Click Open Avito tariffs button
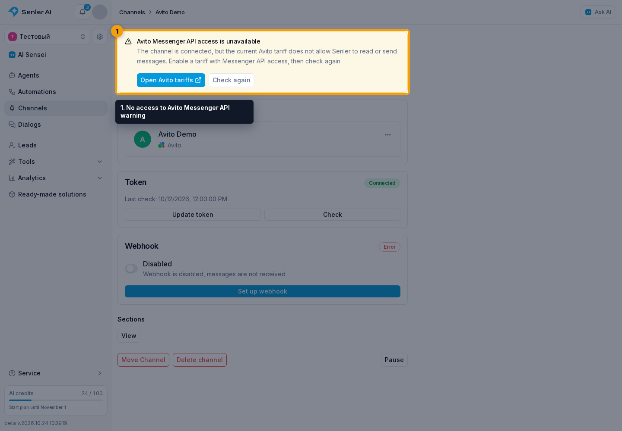The width and height of the screenshot is (622, 431). coord(171,80)
